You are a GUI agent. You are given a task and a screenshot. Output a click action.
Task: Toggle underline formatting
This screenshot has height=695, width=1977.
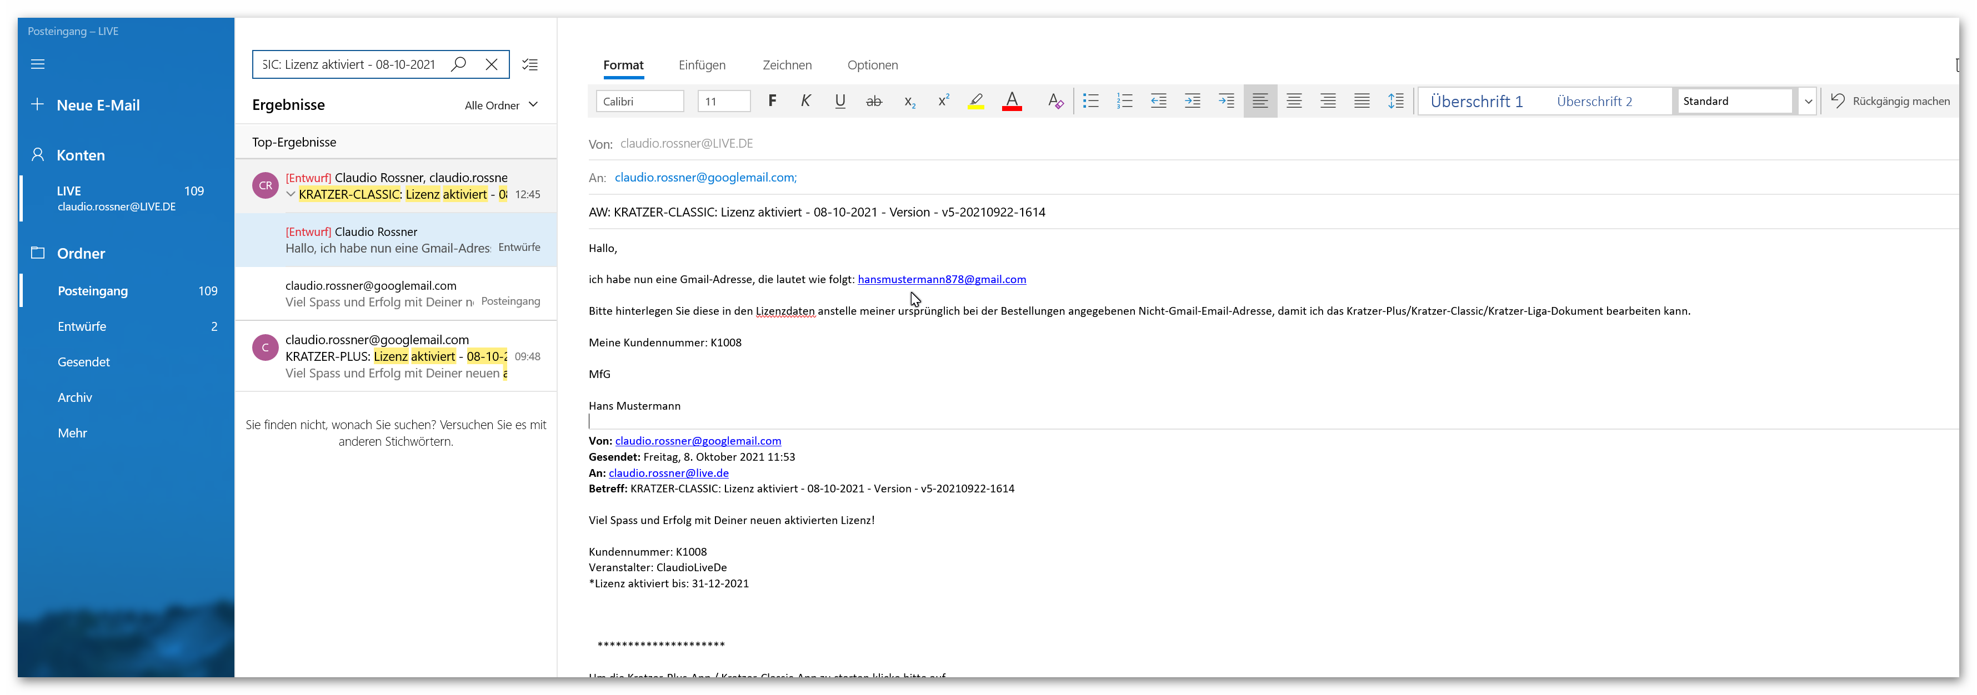click(x=840, y=101)
